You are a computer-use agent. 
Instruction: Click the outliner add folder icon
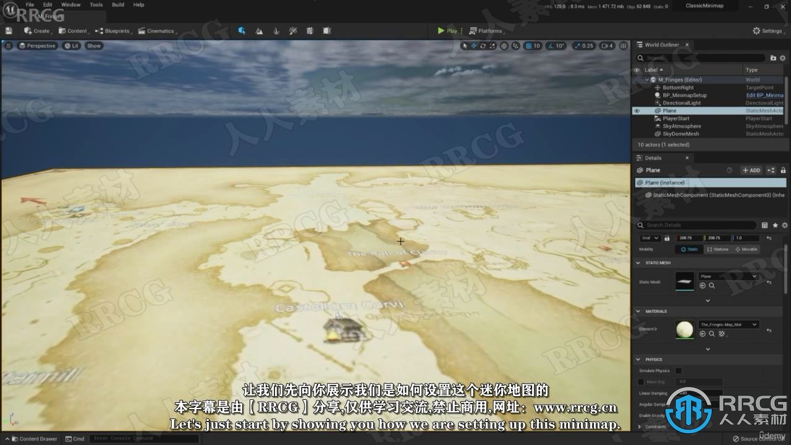pos(773,57)
